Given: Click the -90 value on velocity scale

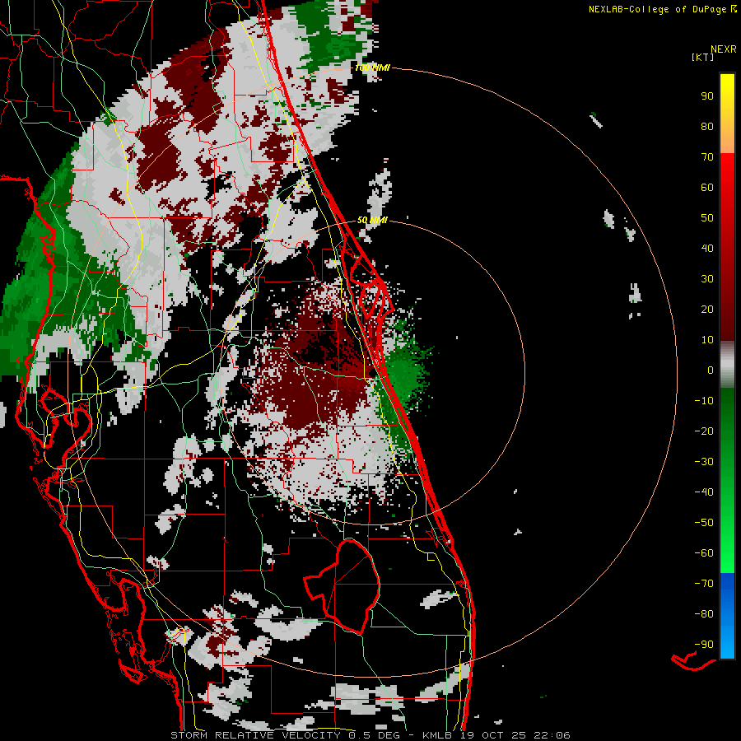Looking at the screenshot, I should point(704,645).
